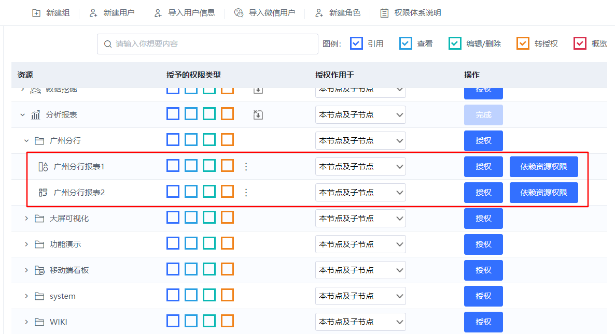
Task: Click the 广州分行报表1 report icon
Action: [43, 167]
